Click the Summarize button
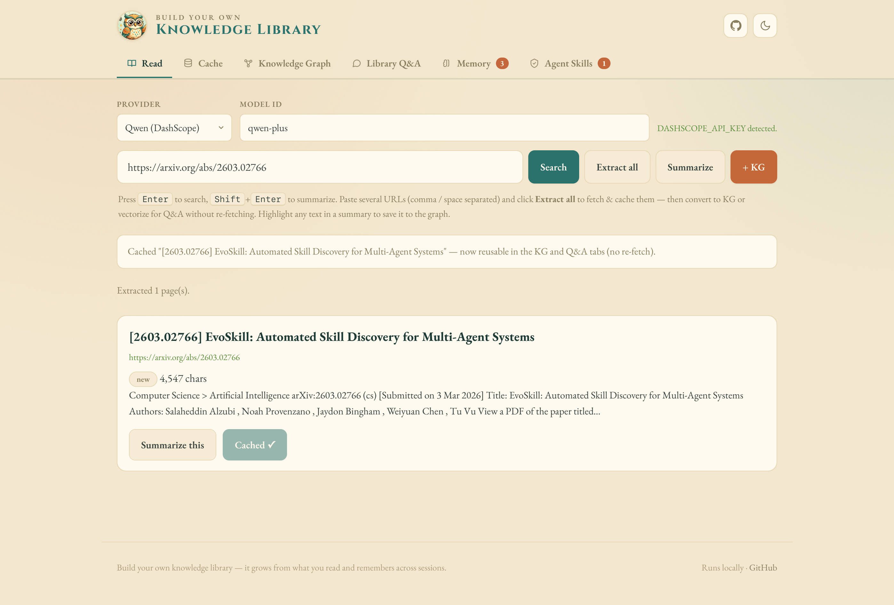Image resolution: width=894 pixels, height=605 pixels. click(x=690, y=167)
